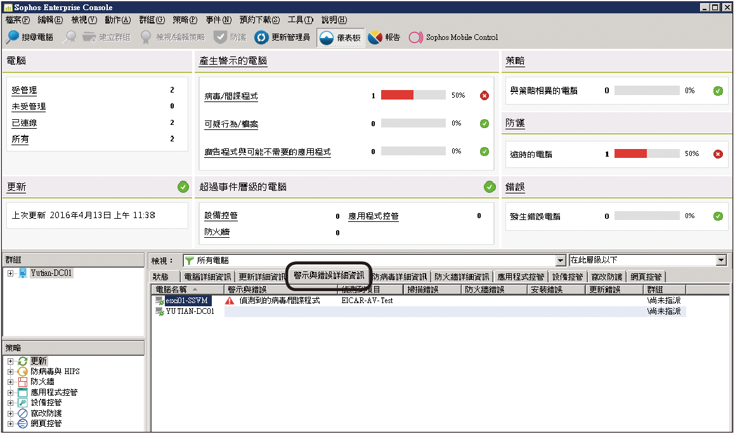Click green check in 超過事件層級的電腦 header

coord(490,187)
